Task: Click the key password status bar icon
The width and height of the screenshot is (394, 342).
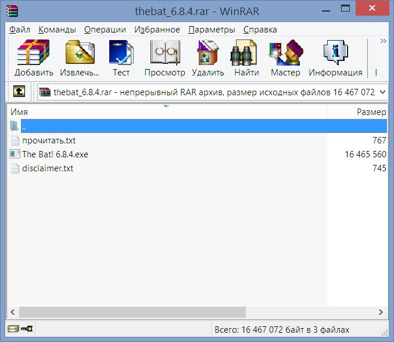Action: pos(27,329)
